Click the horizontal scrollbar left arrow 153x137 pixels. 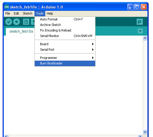click(x=6, y=136)
